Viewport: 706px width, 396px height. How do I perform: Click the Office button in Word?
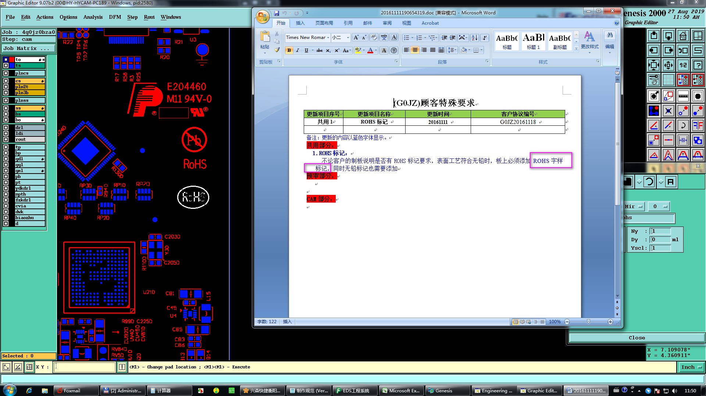coord(263,17)
